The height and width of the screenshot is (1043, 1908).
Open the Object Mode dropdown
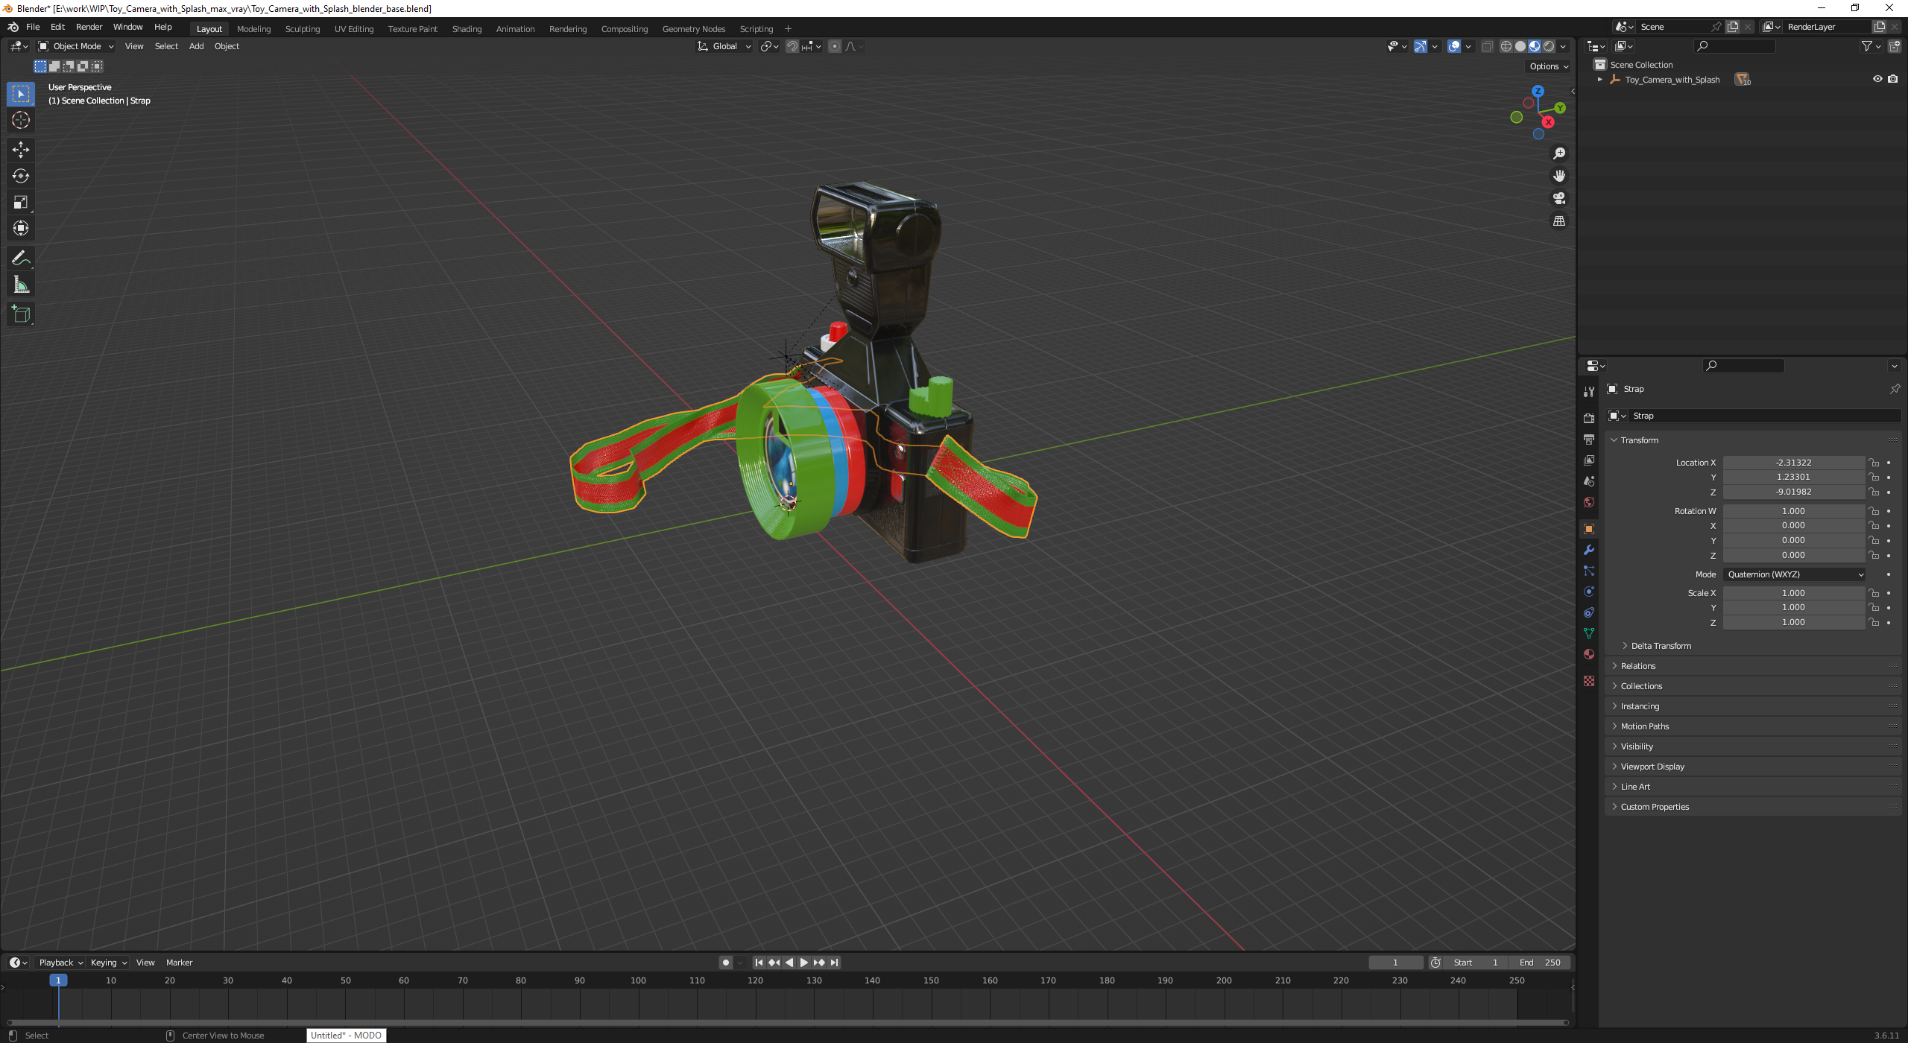click(x=75, y=46)
